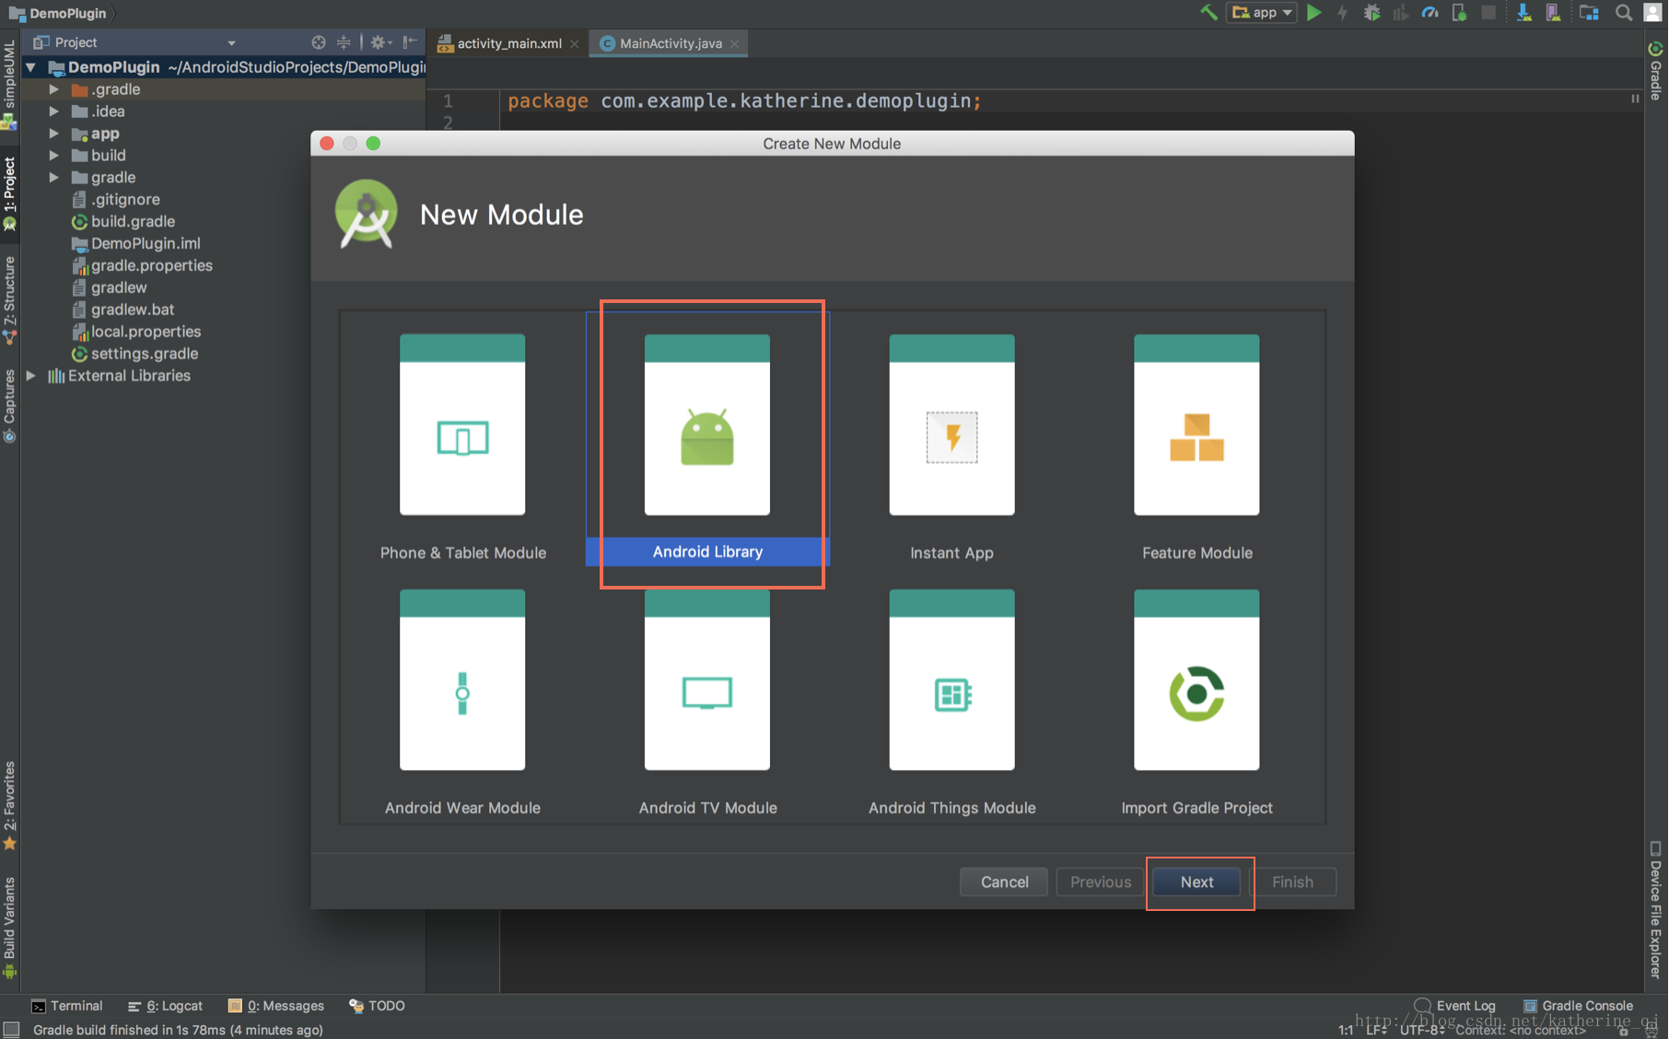
Task: Click Attach debugger to Android process
Action: pos(1459,13)
